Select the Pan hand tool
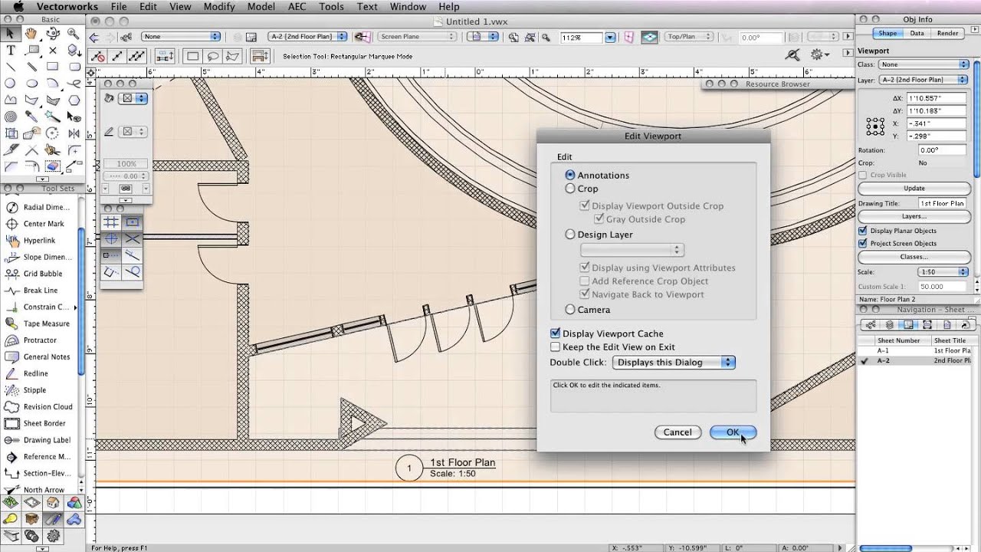 (31, 34)
